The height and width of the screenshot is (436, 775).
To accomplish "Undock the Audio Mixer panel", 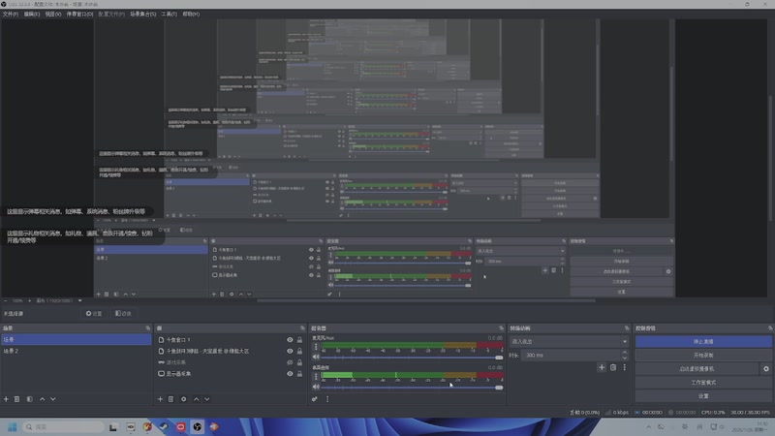I will [x=501, y=328].
